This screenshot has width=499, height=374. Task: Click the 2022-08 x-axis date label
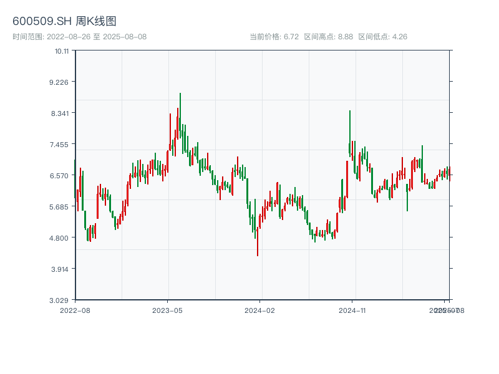click(x=75, y=310)
